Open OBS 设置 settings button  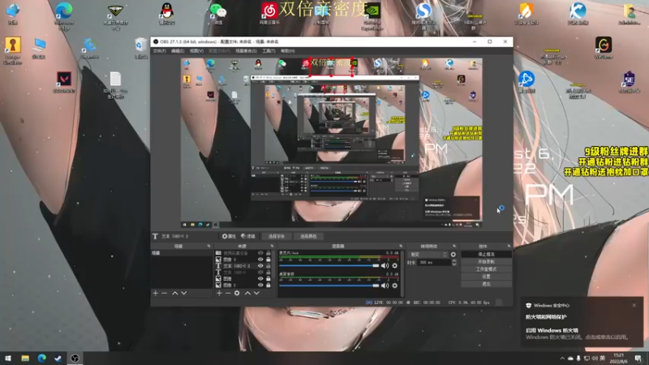point(486,277)
